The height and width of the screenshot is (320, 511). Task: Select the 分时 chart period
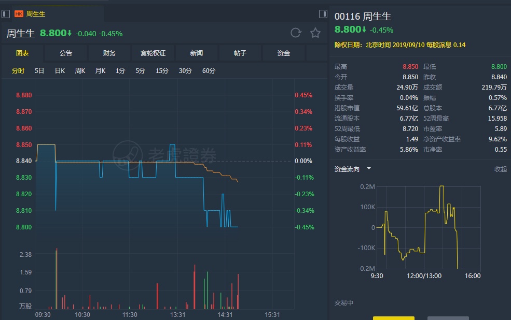18,71
